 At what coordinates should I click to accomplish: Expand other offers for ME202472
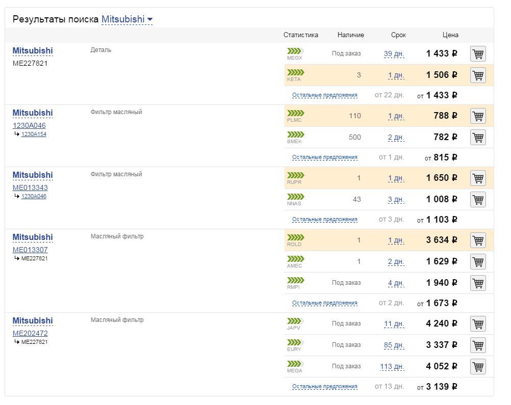coord(324,387)
